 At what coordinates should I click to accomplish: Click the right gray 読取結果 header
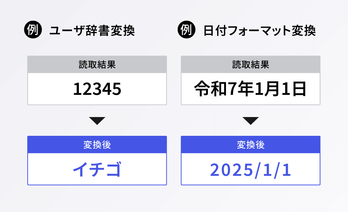(251, 64)
